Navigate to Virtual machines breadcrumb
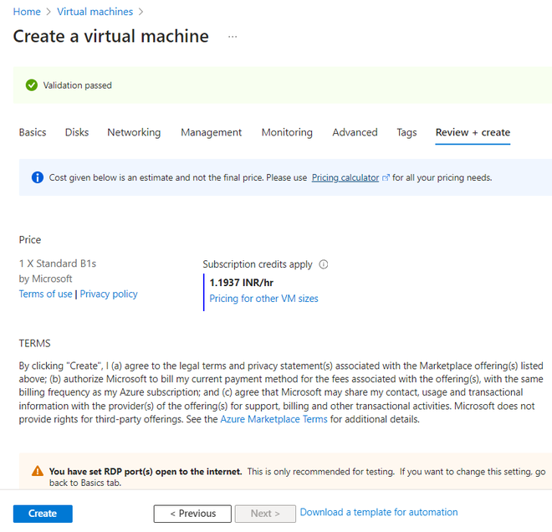 coord(95,12)
